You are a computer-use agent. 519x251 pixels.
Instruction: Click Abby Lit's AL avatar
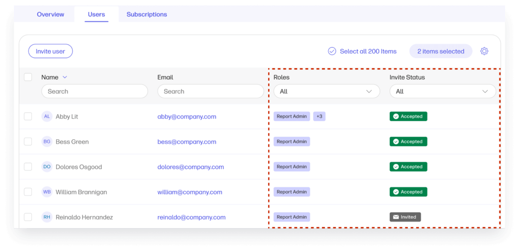click(47, 116)
